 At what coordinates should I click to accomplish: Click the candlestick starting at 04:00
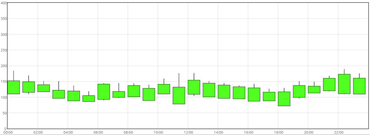tap(74, 96)
